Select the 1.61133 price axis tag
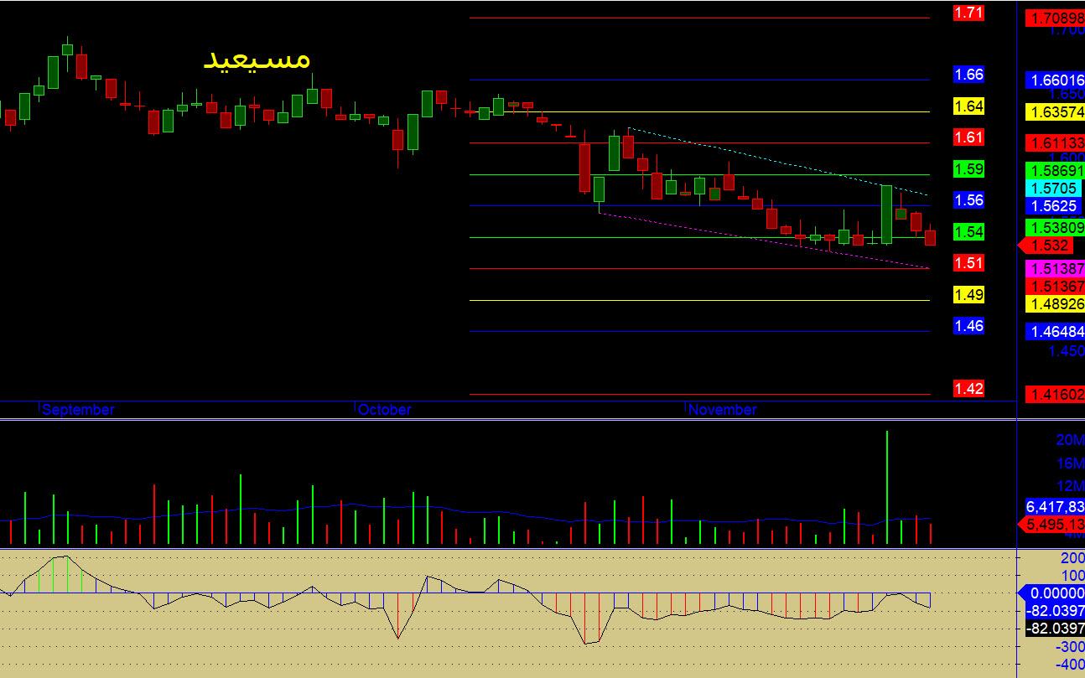Screen dimensions: 1085x678 click(x=1055, y=143)
